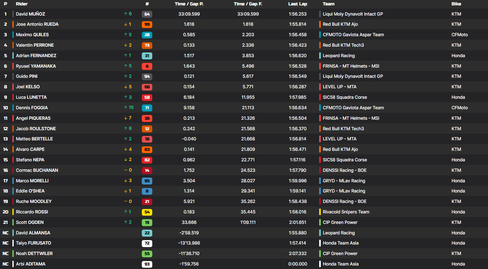Click the orange 99 rider number badge

tap(147, 24)
